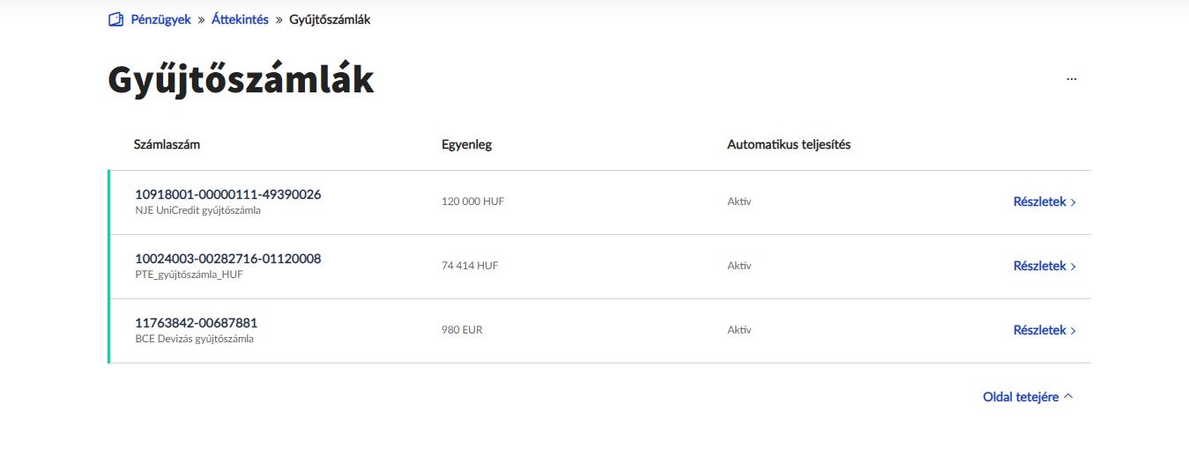
Task: Click the arrow of NJE UniCredit Részletek
Action: pos(1074,202)
